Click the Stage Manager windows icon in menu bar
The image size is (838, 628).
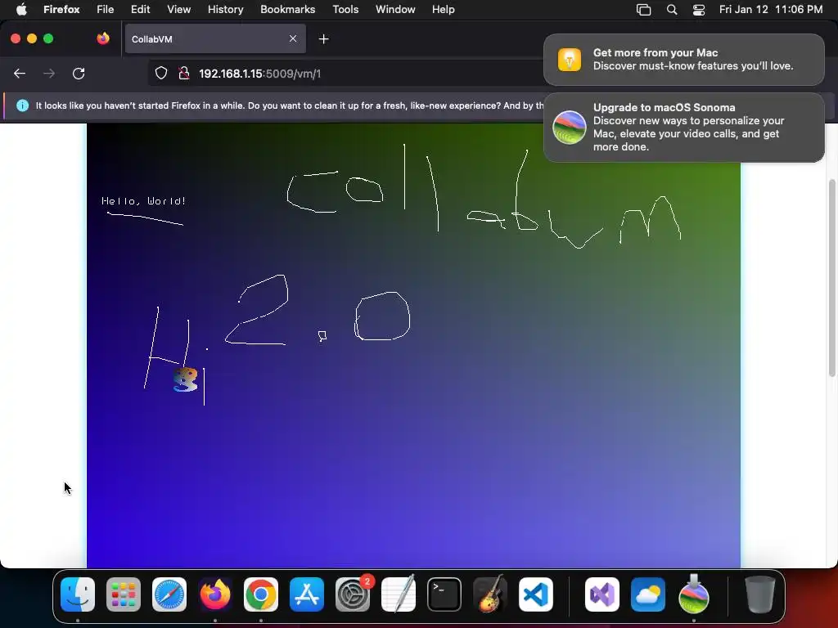pyautogui.click(x=643, y=10)
